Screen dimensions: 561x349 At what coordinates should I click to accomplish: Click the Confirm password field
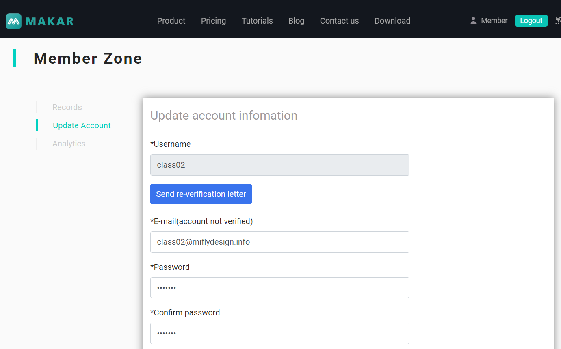coord(279,333)
